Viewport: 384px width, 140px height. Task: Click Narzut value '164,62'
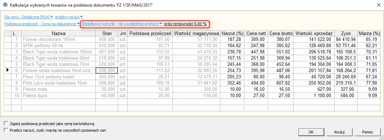pyautogui.click(x=234, y=45)
